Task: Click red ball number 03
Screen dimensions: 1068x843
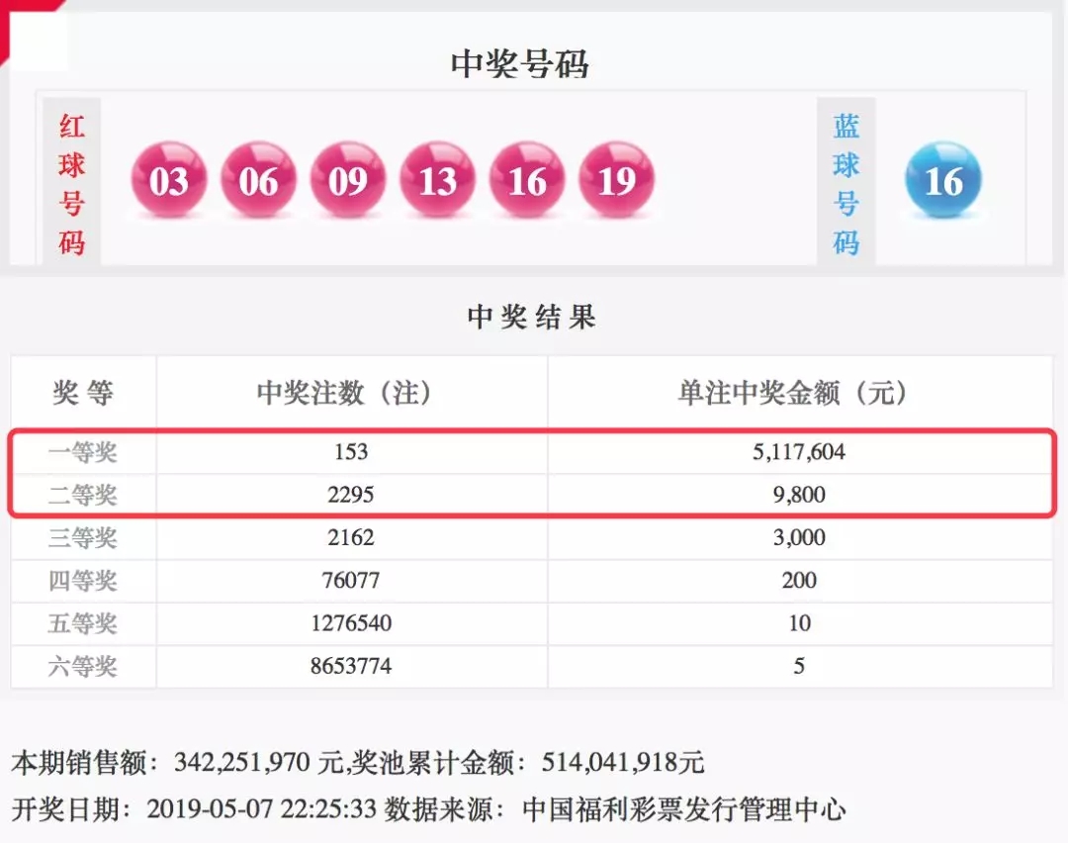Action: point(169,180)
